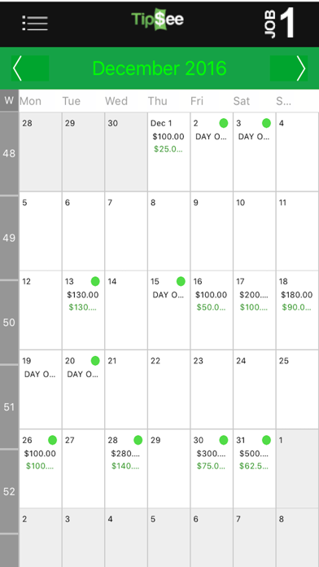
Task: Select the empty December 22 cell
Action: coord(168,389)
